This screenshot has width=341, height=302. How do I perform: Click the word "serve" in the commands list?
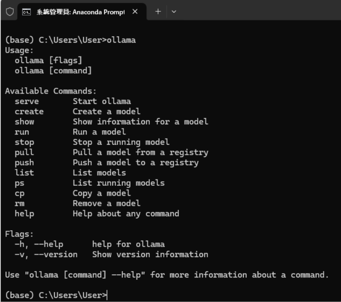point(27,101)
